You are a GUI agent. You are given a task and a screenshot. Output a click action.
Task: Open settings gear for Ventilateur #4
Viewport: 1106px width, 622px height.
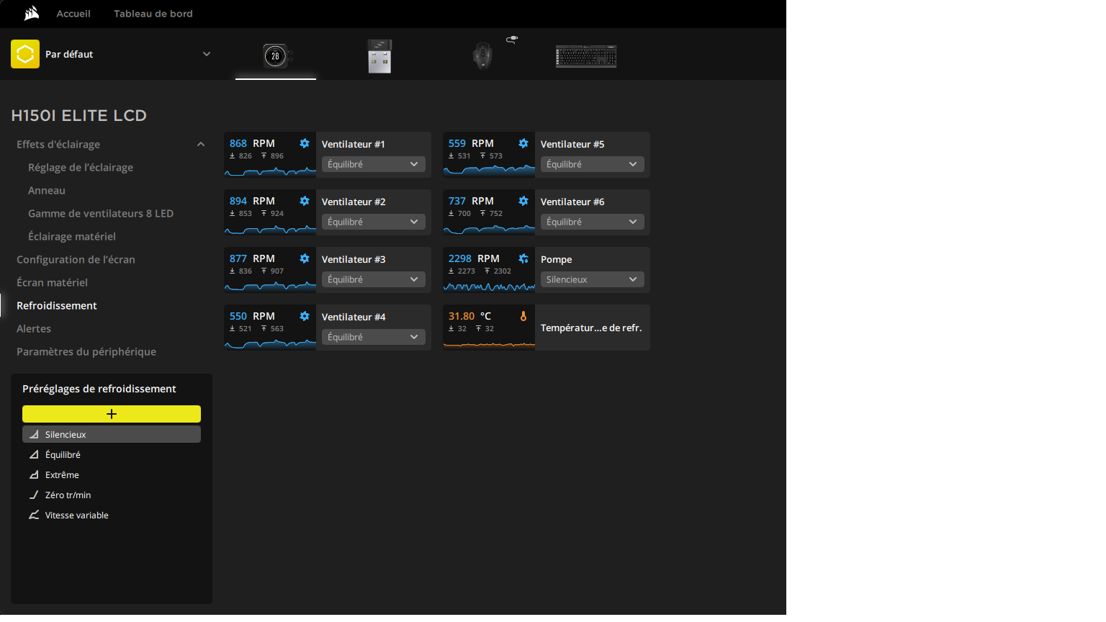tap(305, 316)
